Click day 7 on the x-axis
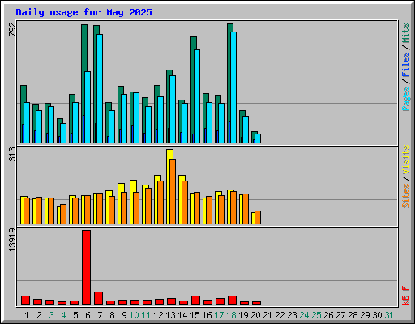This screenshot has height=324, width=415. click(x=100, y=315)
